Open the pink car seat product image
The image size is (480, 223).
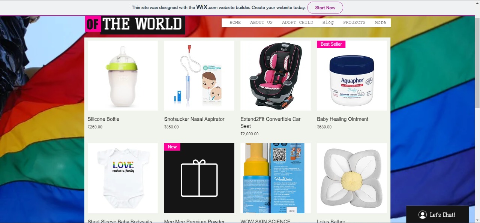point(276,75)
